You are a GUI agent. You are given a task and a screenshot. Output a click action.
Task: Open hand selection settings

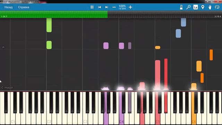[210, 7]
